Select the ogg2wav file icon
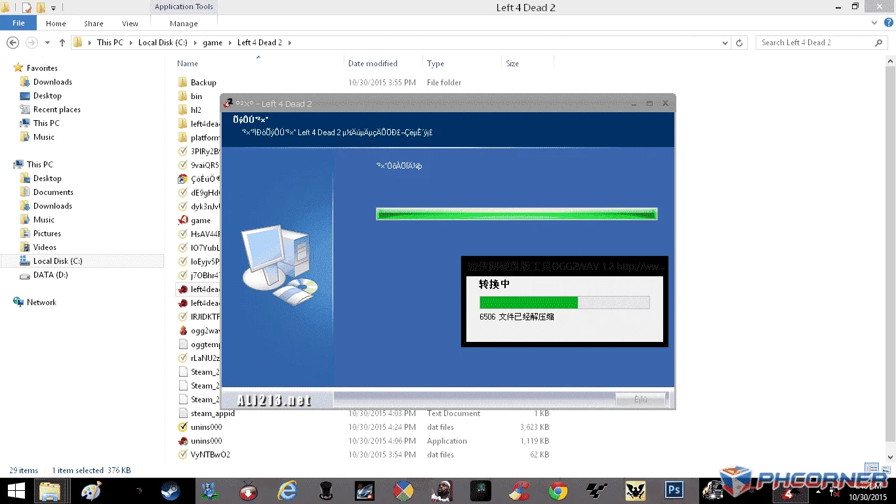This screenshot has width=896, height=504. point(183,331)
